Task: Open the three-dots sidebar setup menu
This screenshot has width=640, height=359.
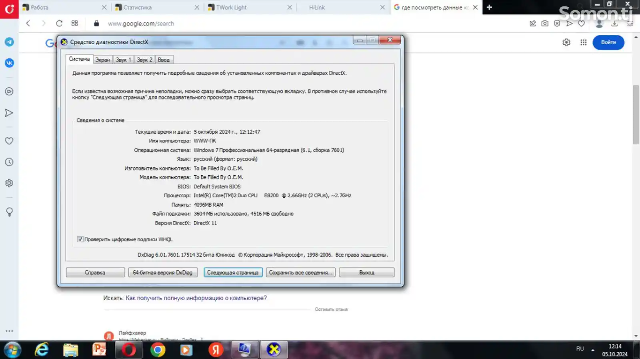Action: (x=9, y=331)
